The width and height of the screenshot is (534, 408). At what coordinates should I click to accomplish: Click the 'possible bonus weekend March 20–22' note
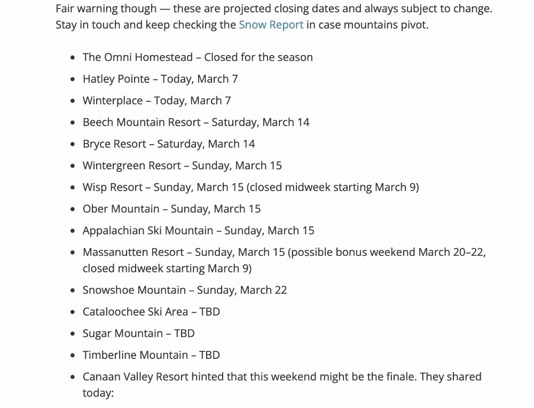pyautogui.click(x=386, y=252)
